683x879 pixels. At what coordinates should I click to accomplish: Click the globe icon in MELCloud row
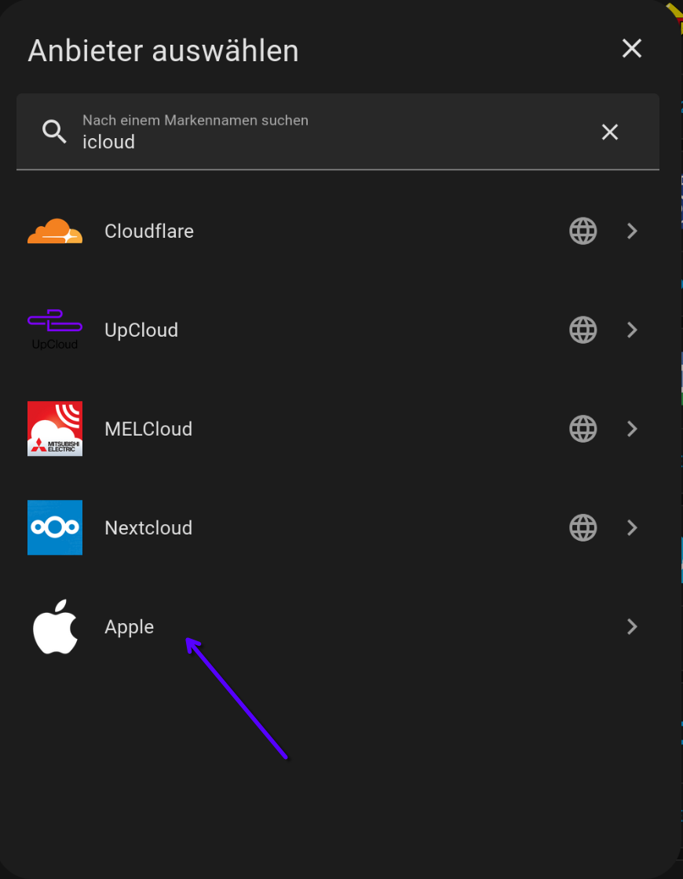click(583, 429)
